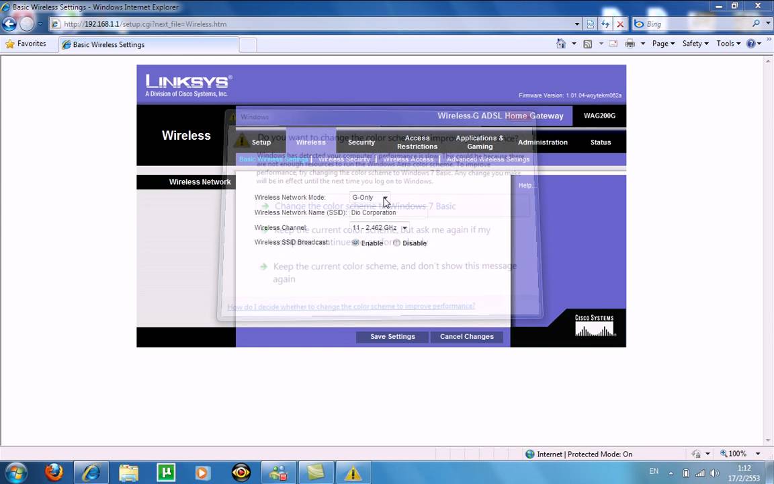Viewport: 774px width, 484px height.
Task: Click the battery tray icon
Action: tap(685, 473)
